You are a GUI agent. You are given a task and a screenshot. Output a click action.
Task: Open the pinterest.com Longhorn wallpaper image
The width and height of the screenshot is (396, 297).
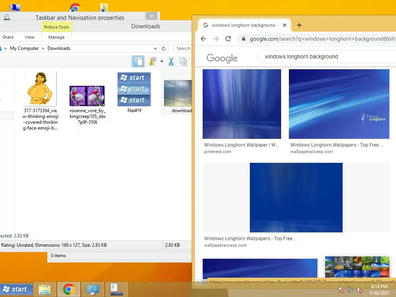242,104
